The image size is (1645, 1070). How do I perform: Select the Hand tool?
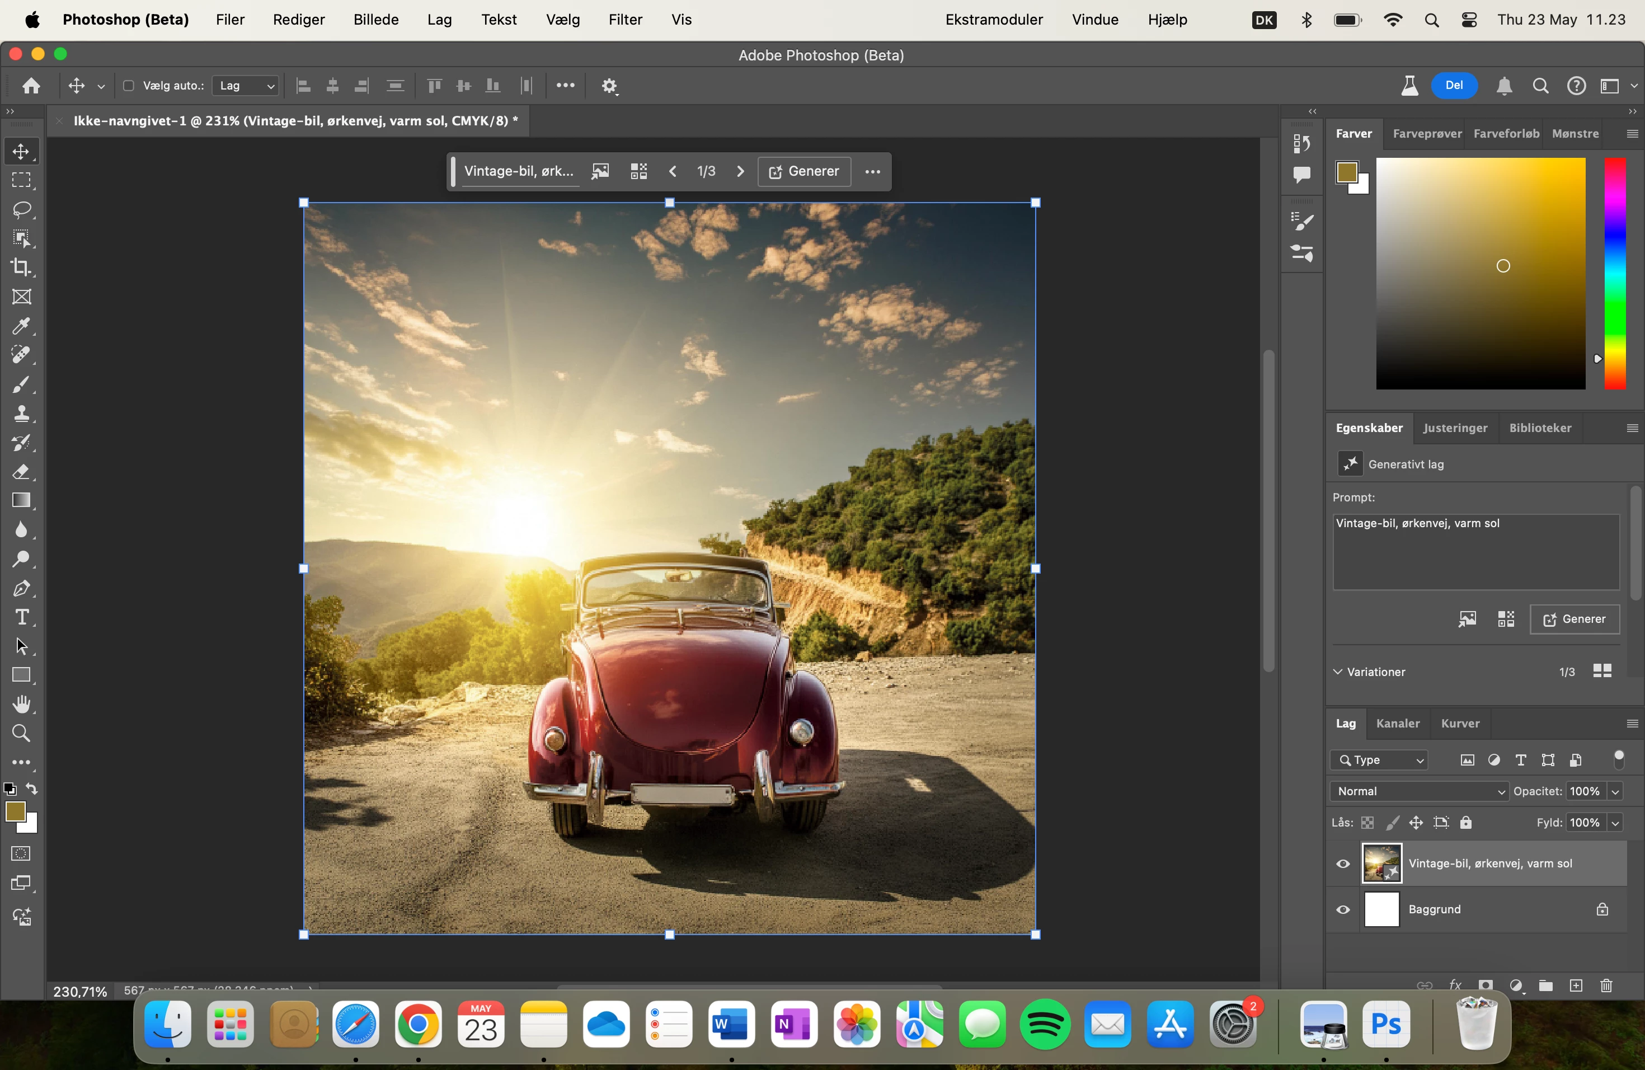(21, 705)
